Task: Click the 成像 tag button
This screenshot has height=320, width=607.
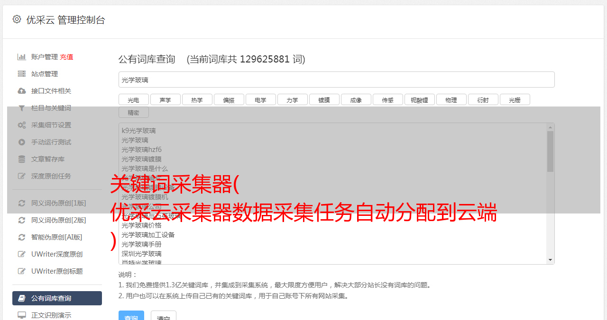Action: (356, 99)
